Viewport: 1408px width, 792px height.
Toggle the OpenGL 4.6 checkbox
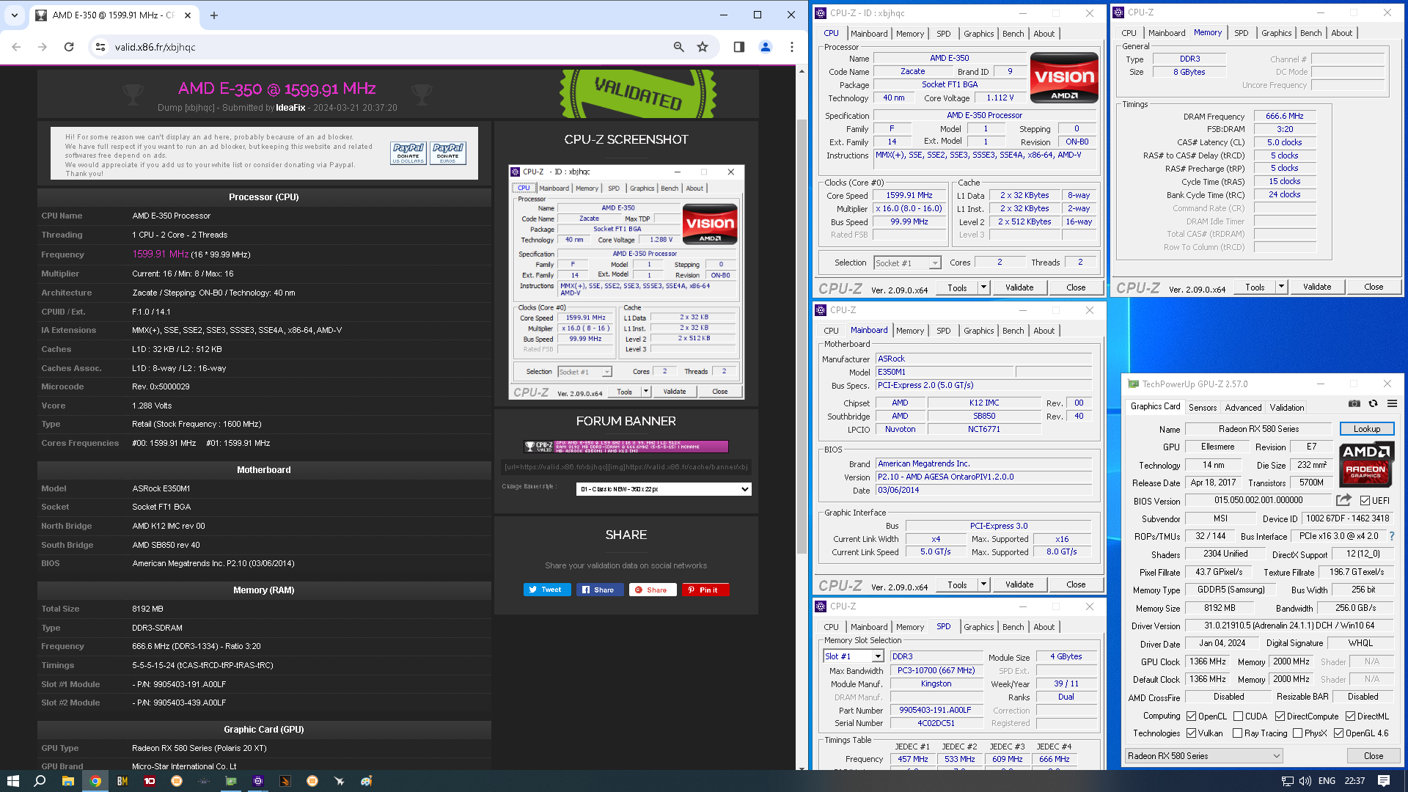1338,733
